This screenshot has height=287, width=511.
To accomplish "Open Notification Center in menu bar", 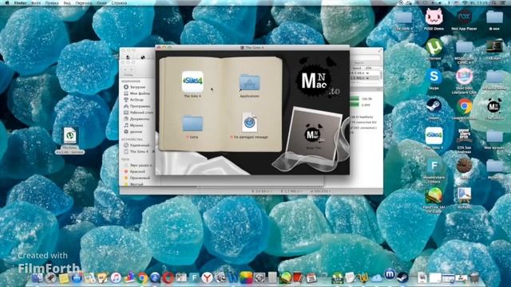I will coord(504,3).
